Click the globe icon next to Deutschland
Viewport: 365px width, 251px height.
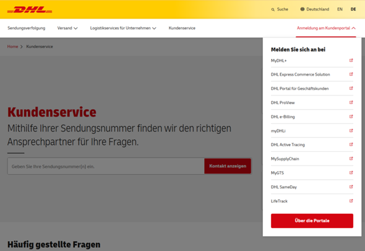(303, 9)
